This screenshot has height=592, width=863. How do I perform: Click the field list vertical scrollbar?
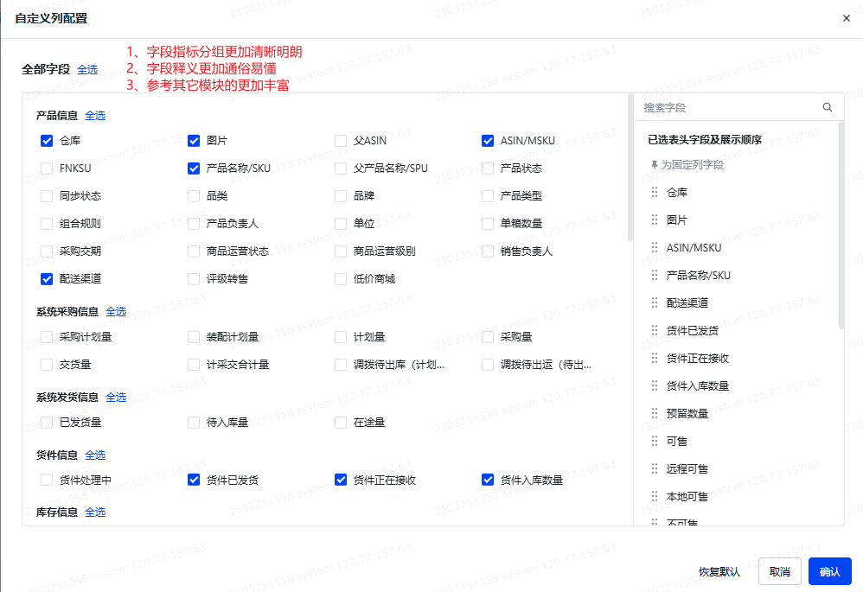[630, 168]
